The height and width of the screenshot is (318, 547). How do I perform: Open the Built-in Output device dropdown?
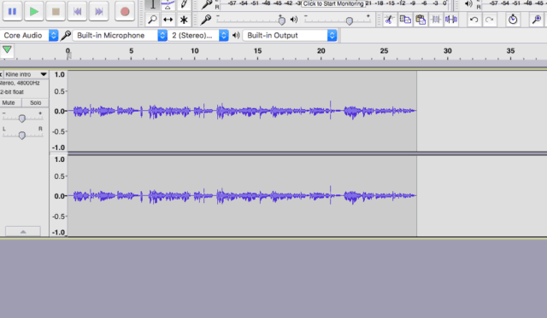point(290,36)
